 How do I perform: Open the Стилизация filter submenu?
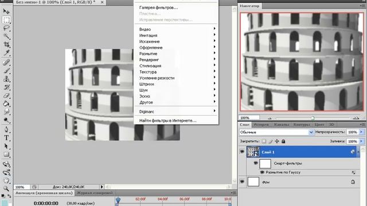coord(176,66)
